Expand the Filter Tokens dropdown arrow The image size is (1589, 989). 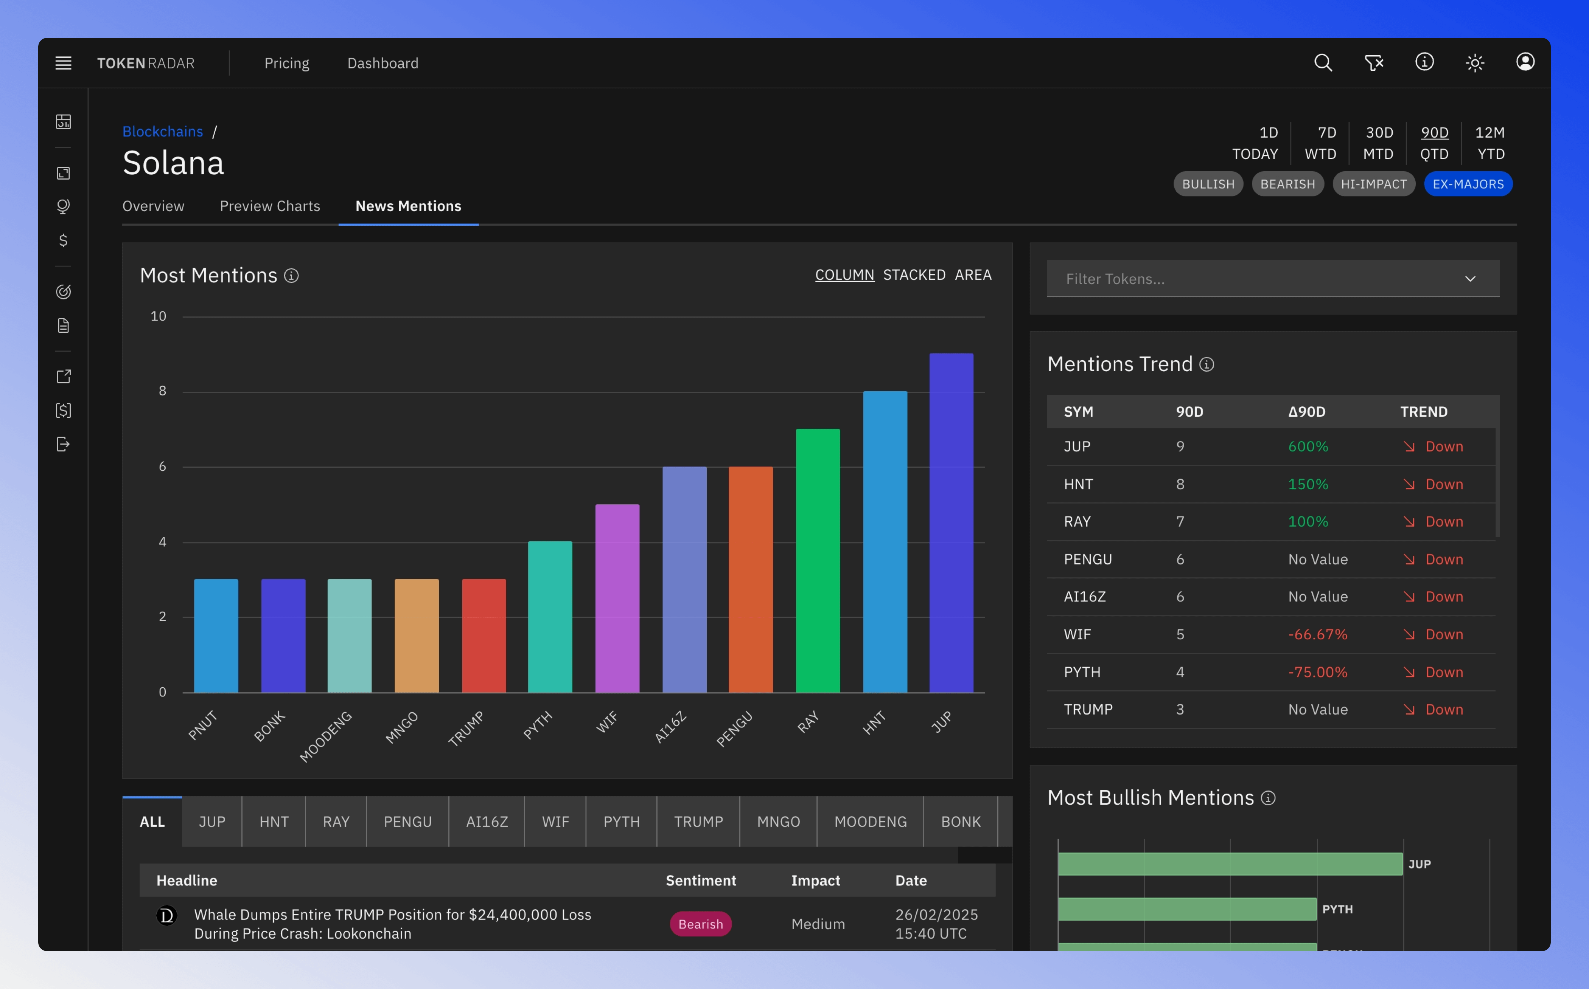point(1470,279)
